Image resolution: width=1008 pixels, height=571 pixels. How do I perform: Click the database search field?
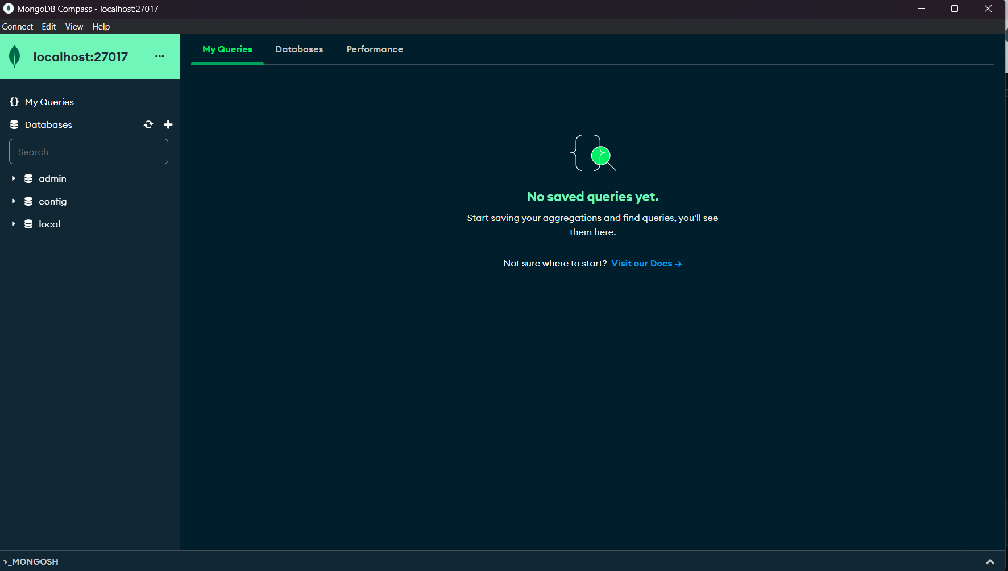tap(88, 151)
